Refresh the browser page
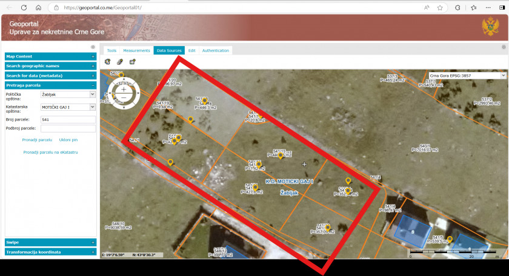 [x=24, y=8]
